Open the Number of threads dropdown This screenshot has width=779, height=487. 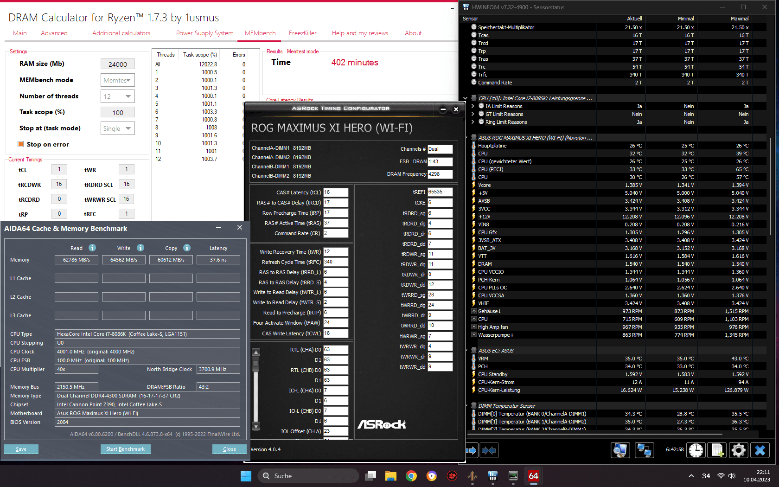pyautogui.click(x=118, y=96)
